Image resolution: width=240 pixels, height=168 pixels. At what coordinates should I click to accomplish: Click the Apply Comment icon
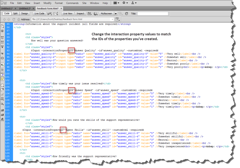click(2, 85)
